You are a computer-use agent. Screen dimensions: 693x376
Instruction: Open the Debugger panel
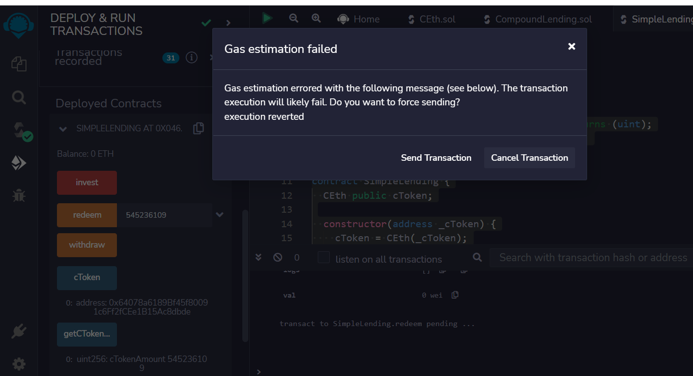[18, 195]
